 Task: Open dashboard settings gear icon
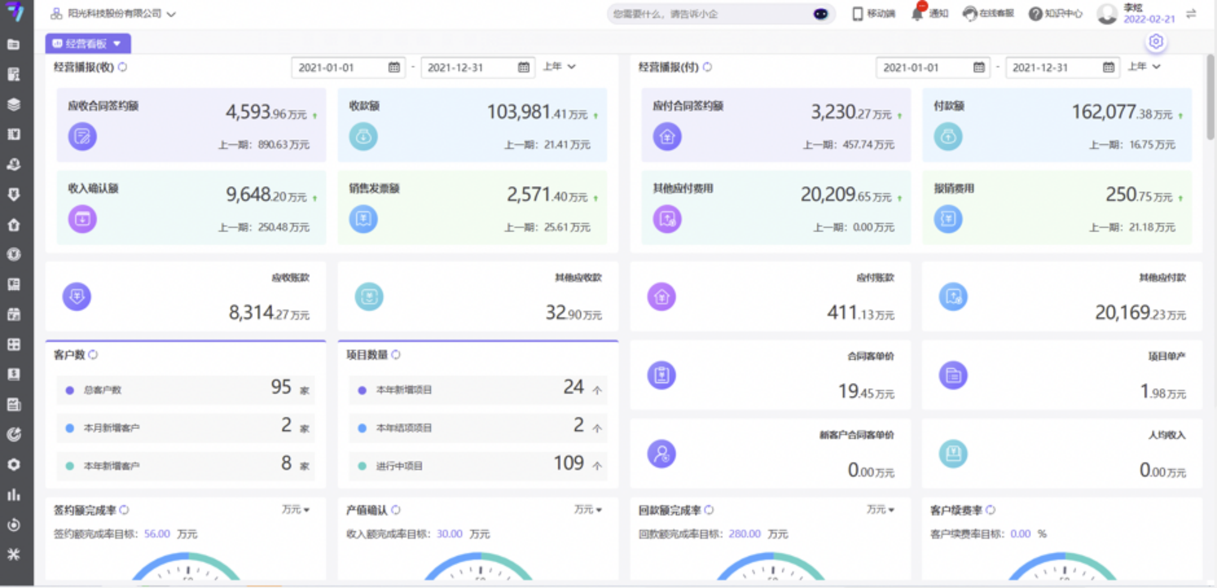click(1156, 42)
